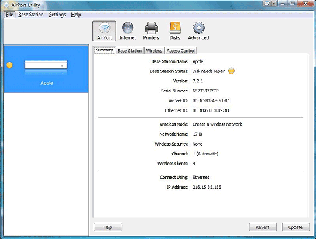Open the Base Station menu

pos(31,15)
